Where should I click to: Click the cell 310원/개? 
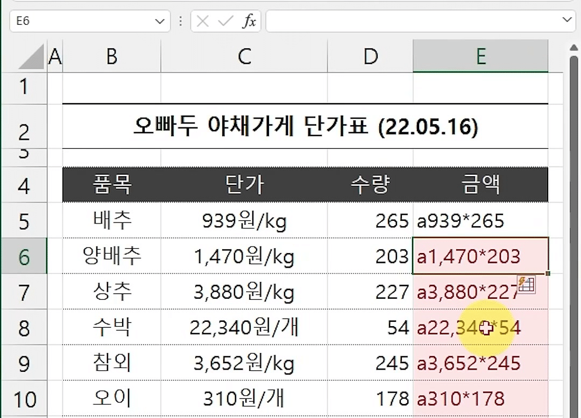pyautogui.click(x=244, y=399)
